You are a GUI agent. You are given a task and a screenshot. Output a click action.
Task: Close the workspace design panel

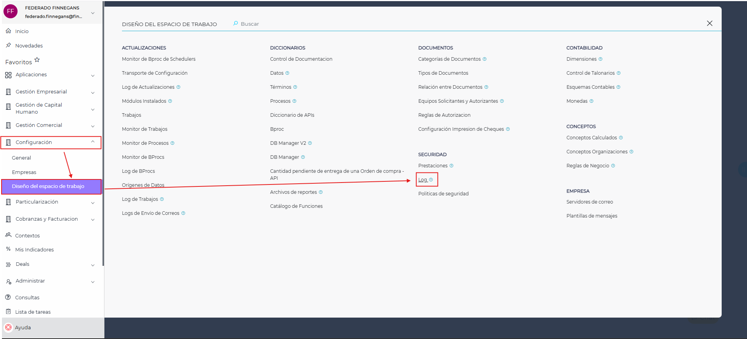[x=710, y=23]
